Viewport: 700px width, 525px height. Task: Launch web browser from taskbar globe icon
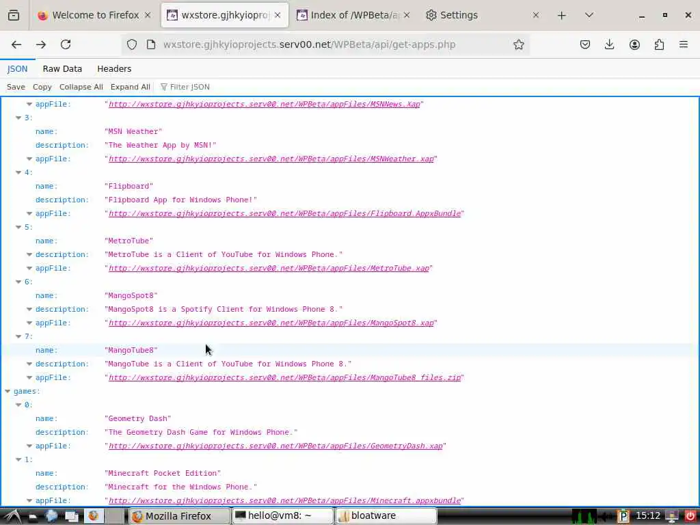[51, 516]
